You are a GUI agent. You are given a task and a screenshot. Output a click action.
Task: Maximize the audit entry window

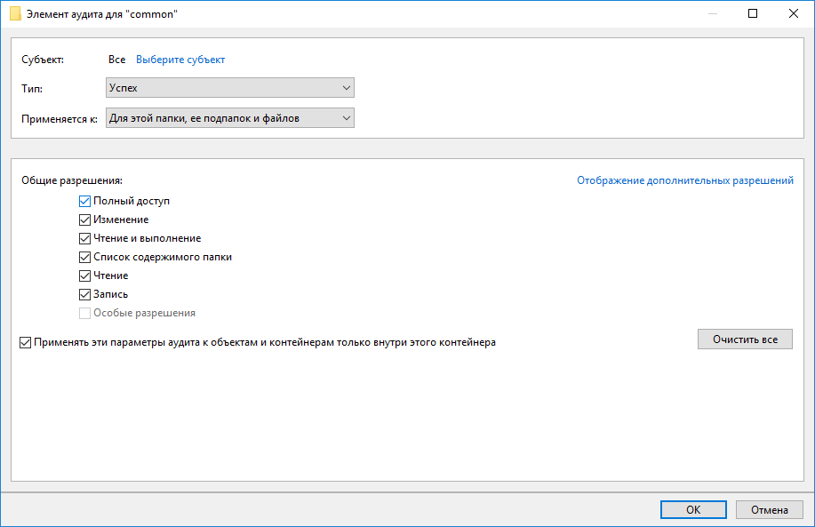click(x=753, y=13)
